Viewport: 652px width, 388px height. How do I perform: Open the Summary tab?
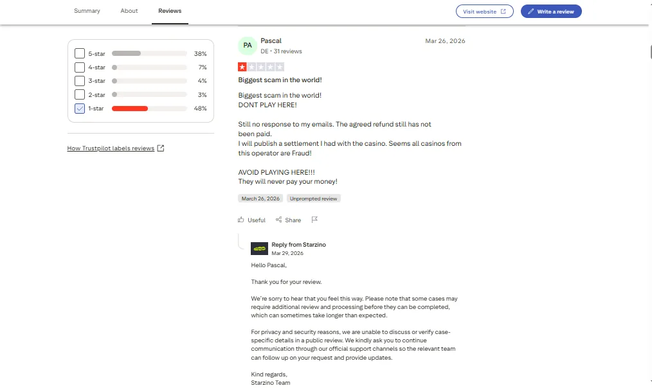pyautogui.click(x=87, y=11)
